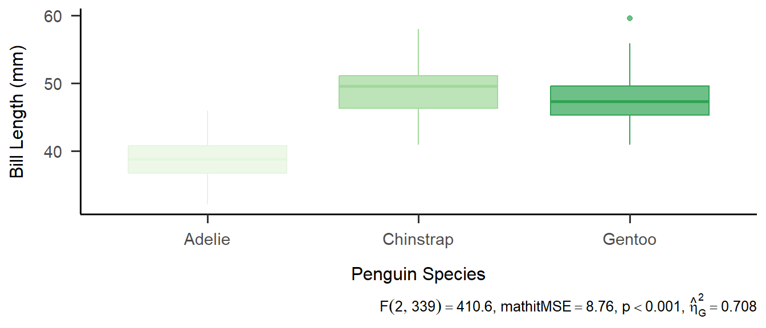Click the Chinstrap median line
Screen dimensions: 766x328
[418, 86]
